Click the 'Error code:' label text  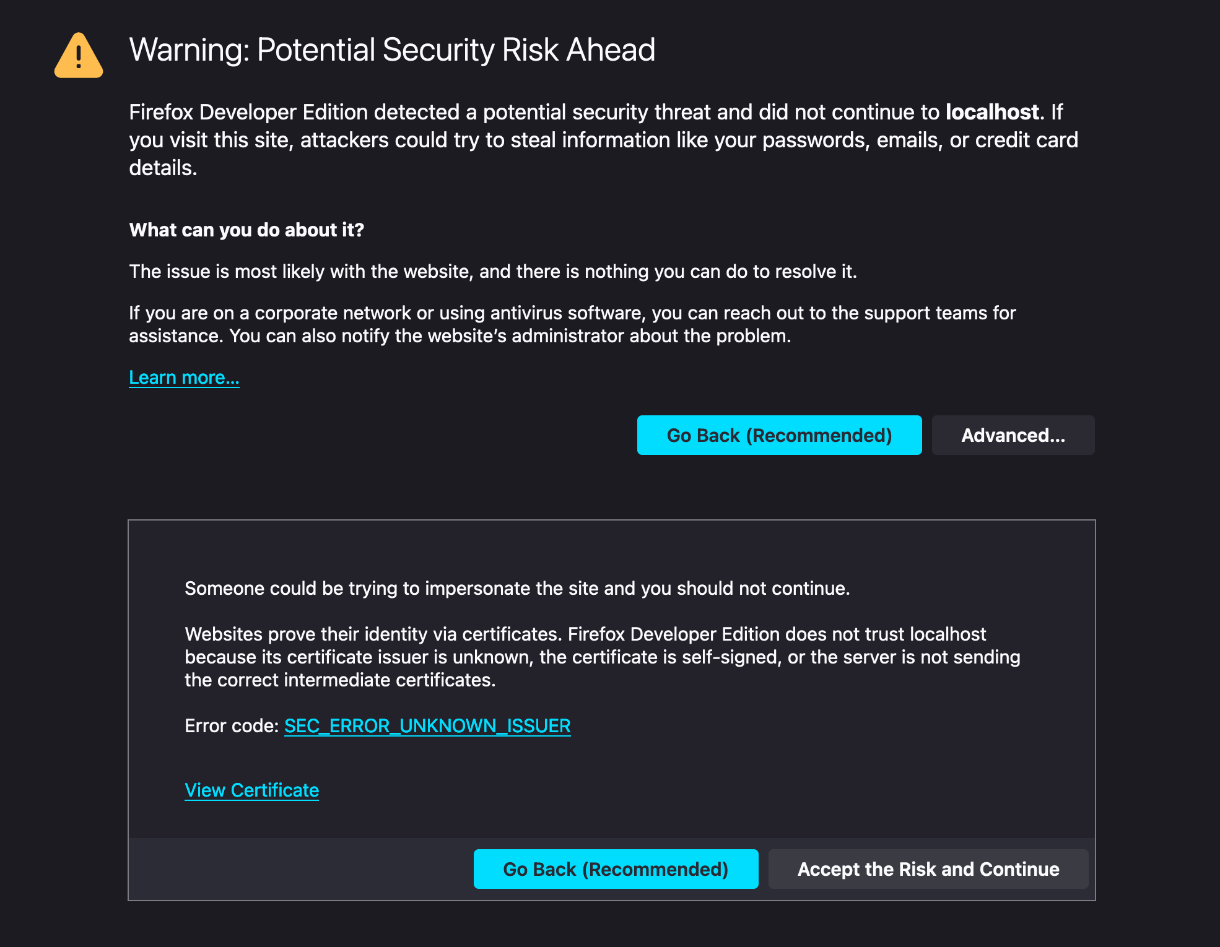[232, 725]
